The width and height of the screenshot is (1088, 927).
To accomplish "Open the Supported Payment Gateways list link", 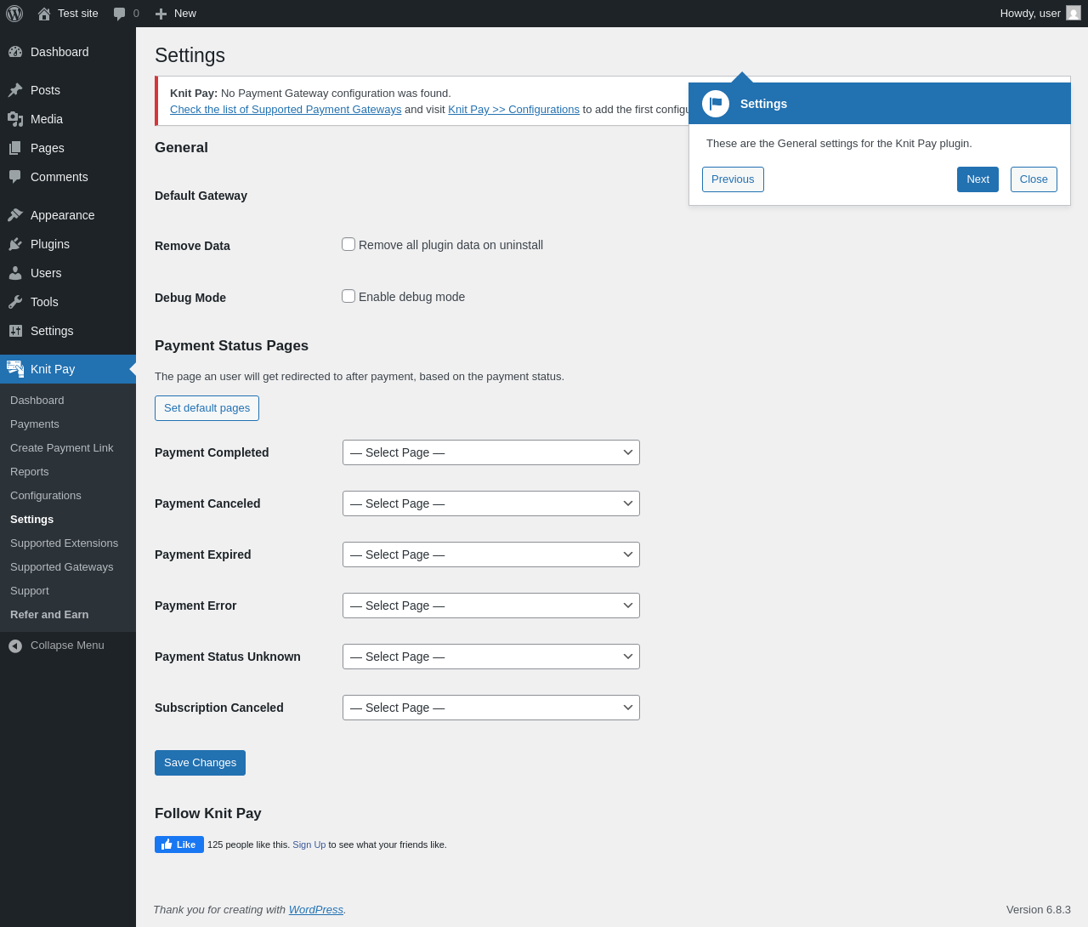I will coord(286,110).
